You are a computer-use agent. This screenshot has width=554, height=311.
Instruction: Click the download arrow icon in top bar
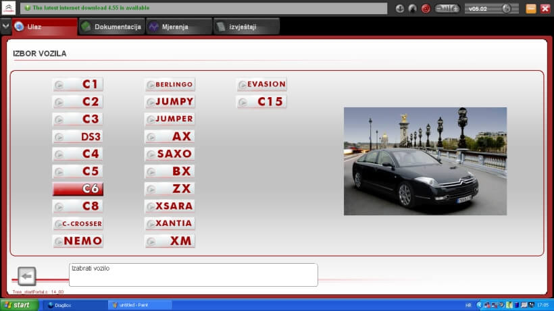(399, 9)
